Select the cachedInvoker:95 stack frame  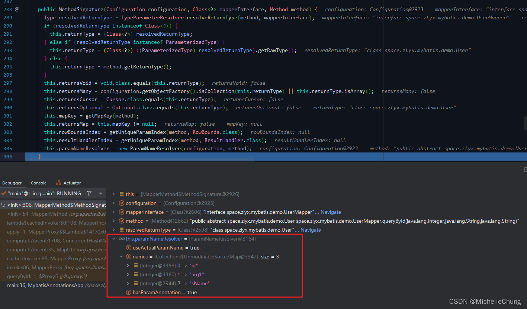click(53, 258)
